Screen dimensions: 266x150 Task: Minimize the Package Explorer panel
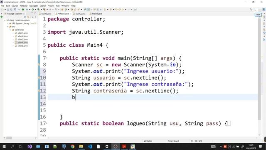tap(32, 13)
